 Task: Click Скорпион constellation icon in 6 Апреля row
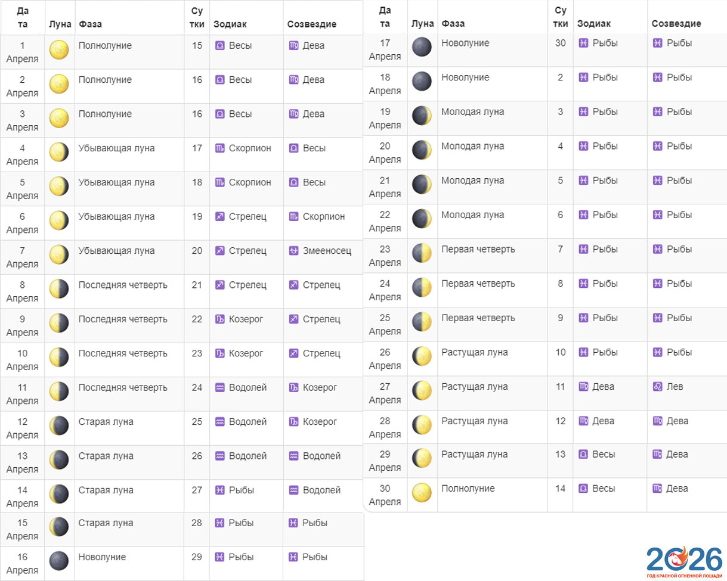(293, 217)
